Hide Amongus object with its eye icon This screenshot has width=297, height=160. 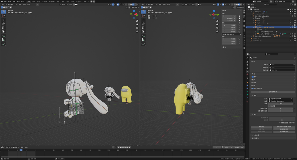(x=292, y=12)
